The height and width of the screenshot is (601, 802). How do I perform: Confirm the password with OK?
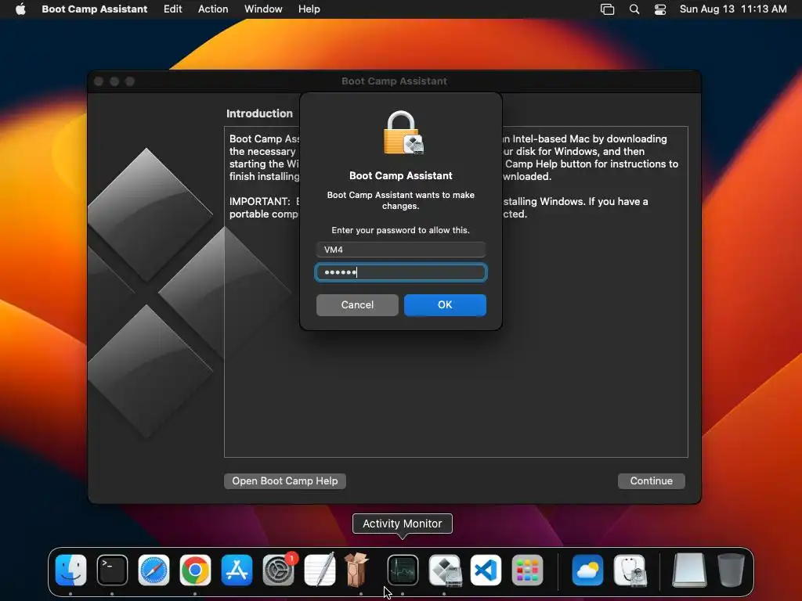tap(445, 305)
